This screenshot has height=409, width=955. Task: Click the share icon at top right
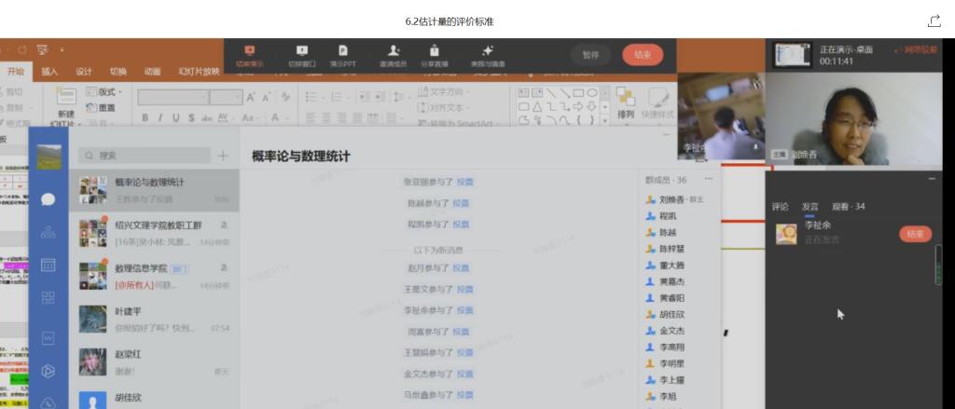[934, 20]
